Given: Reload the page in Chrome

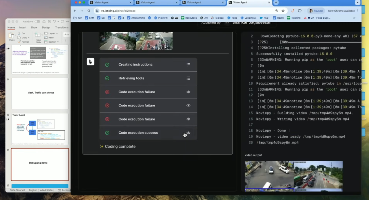Looking at the screenshot, I should pos(89,11).
